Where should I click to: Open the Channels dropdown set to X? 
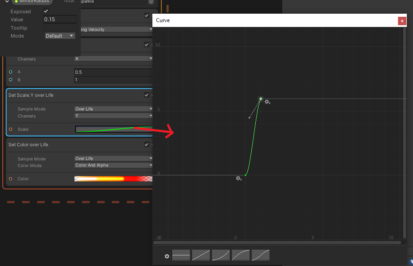point(114,58)
